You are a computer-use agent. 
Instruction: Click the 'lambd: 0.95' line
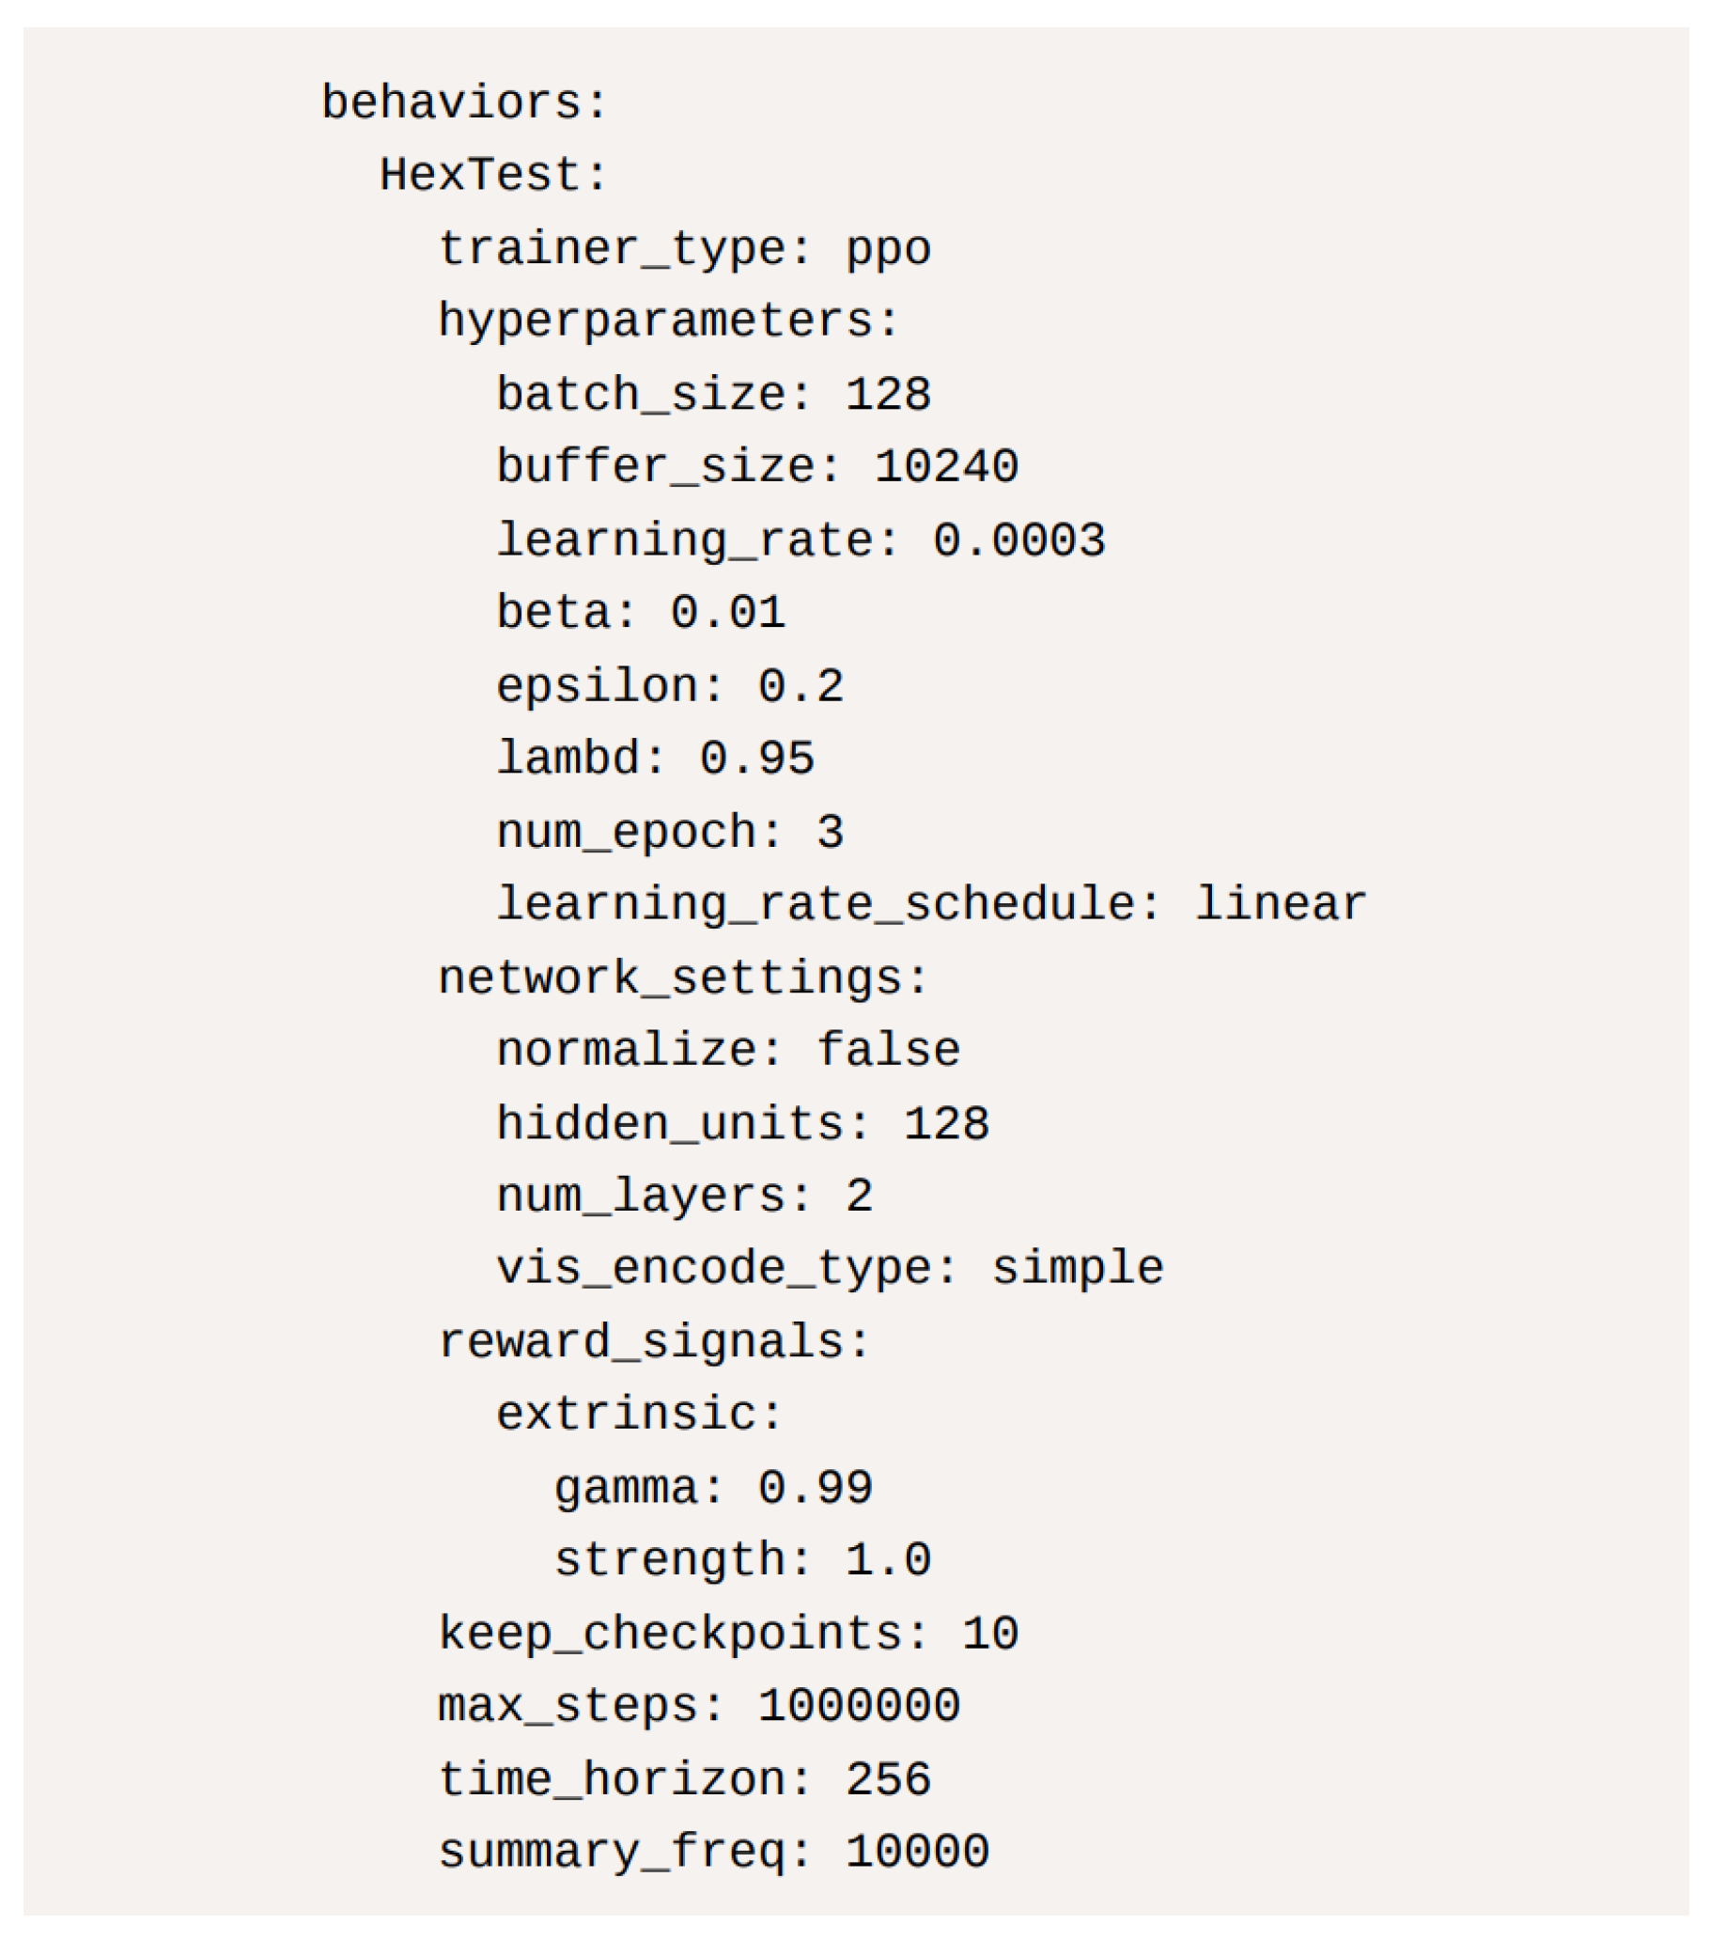[656, 759]
